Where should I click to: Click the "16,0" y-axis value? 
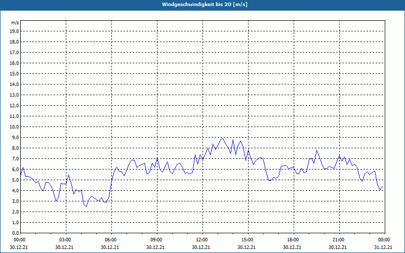14,63
